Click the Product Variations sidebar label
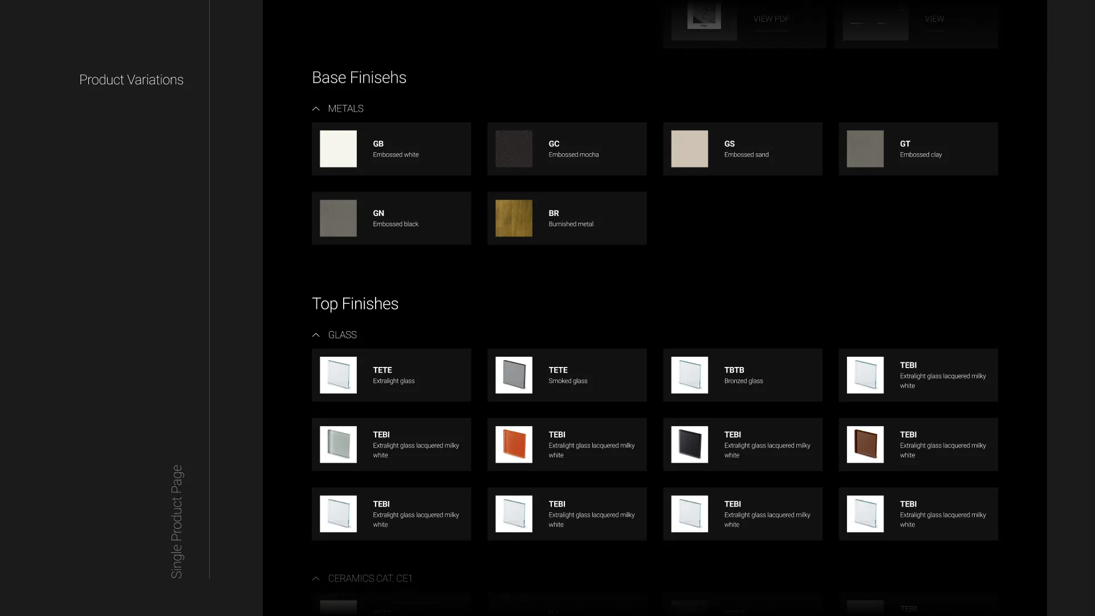 131,80
